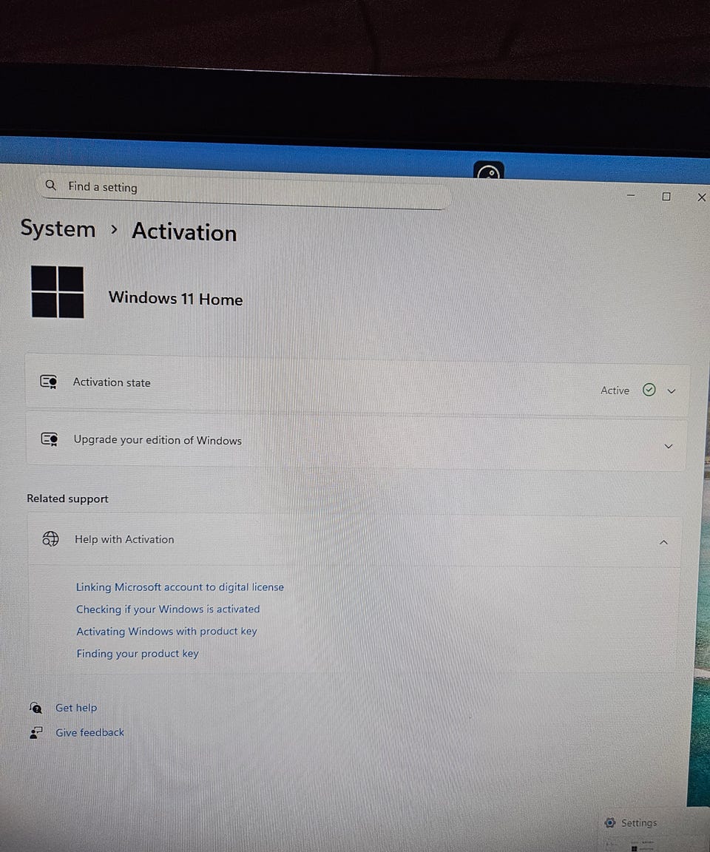Click the Give feedback link
Image resolution: width=710 pixels, height=852 pixels.
tap(89, 732)
